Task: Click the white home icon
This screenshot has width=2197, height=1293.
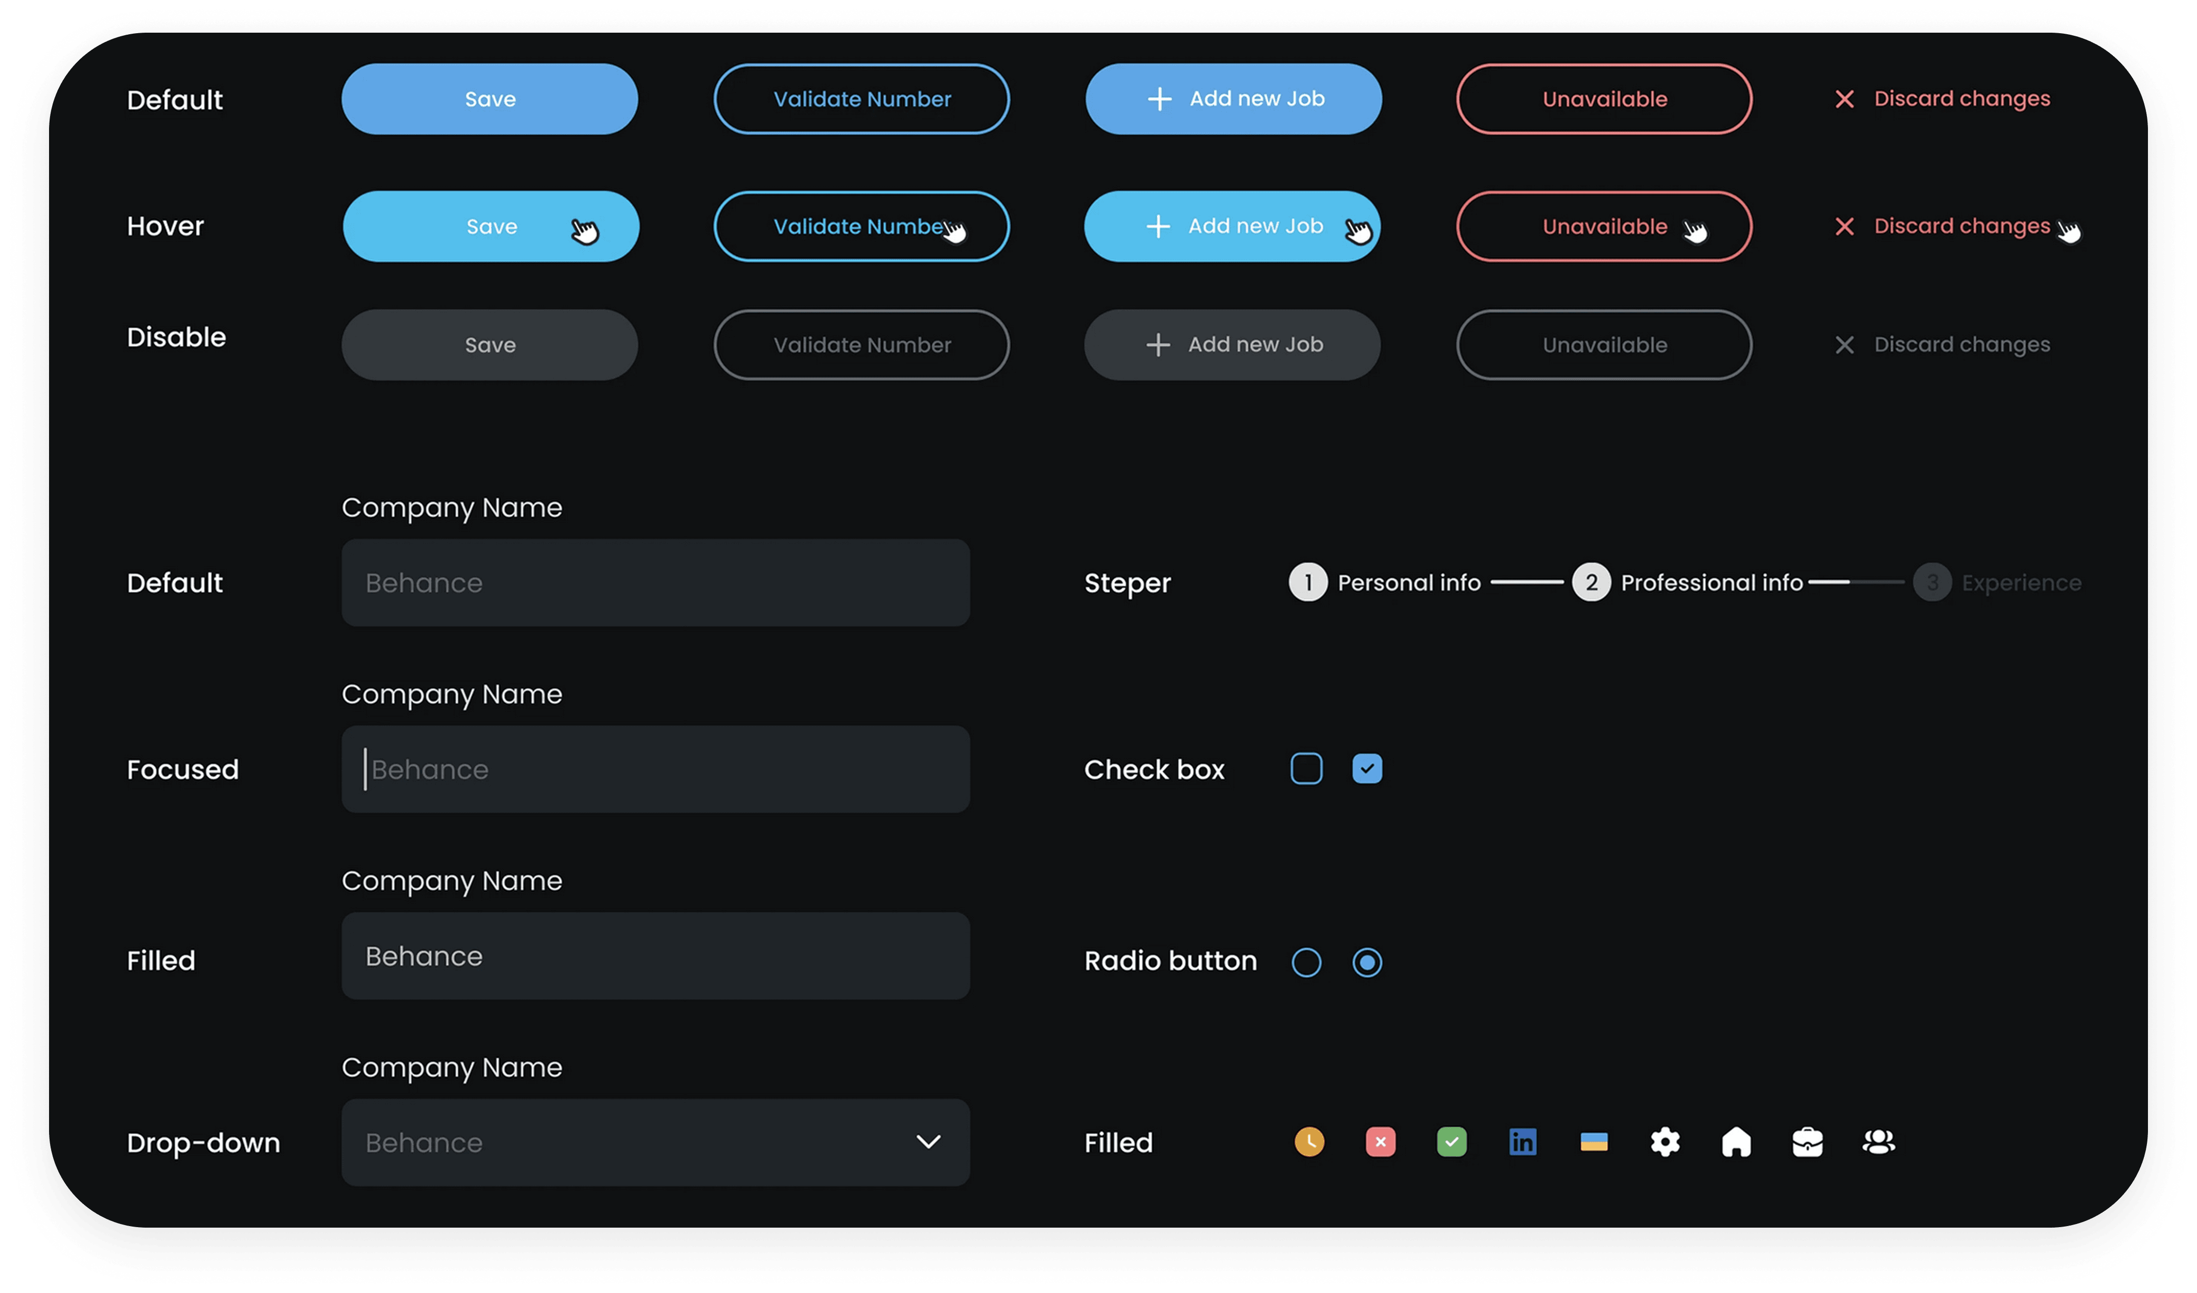Action: pos(1736,1141)
